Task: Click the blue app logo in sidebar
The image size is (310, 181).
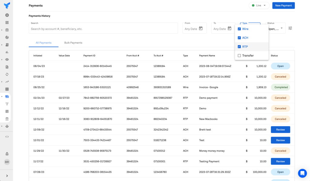Action: click(7, 5)
